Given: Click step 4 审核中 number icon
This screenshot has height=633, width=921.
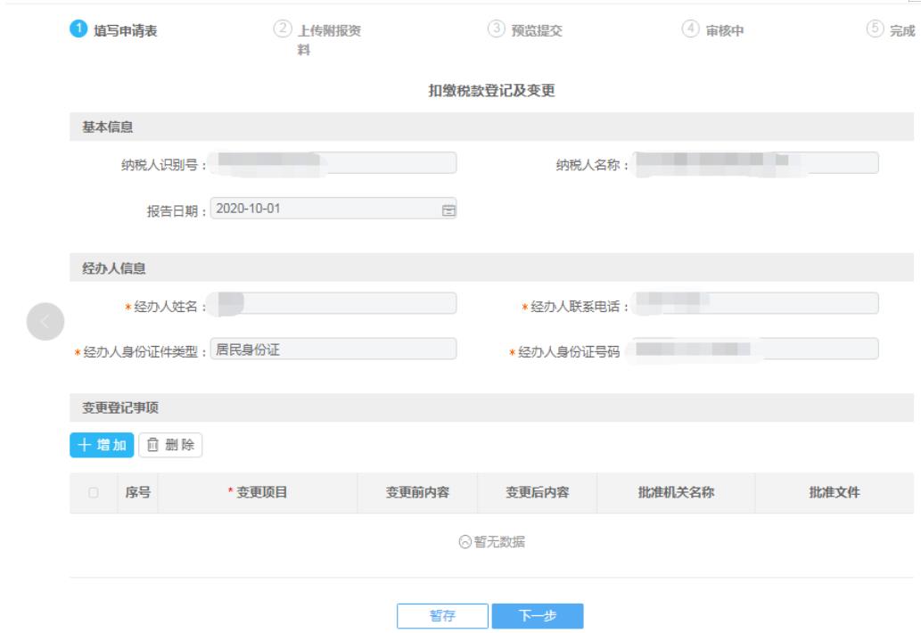Looking at the screenshot, I should [x=690, y=30].
